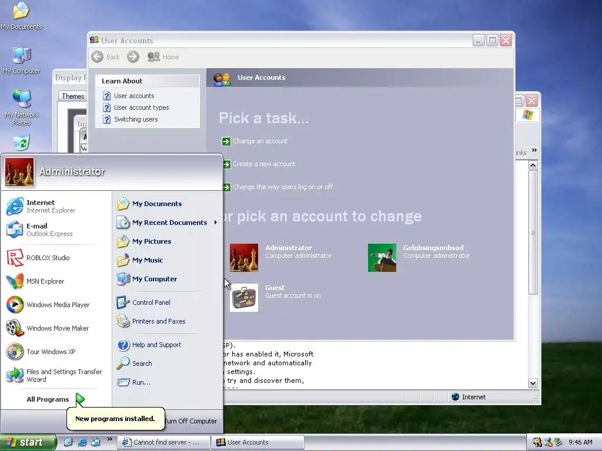This screenshot has width=602, height=451.
Task: Click Turn Off Computer
Action: 190,420
